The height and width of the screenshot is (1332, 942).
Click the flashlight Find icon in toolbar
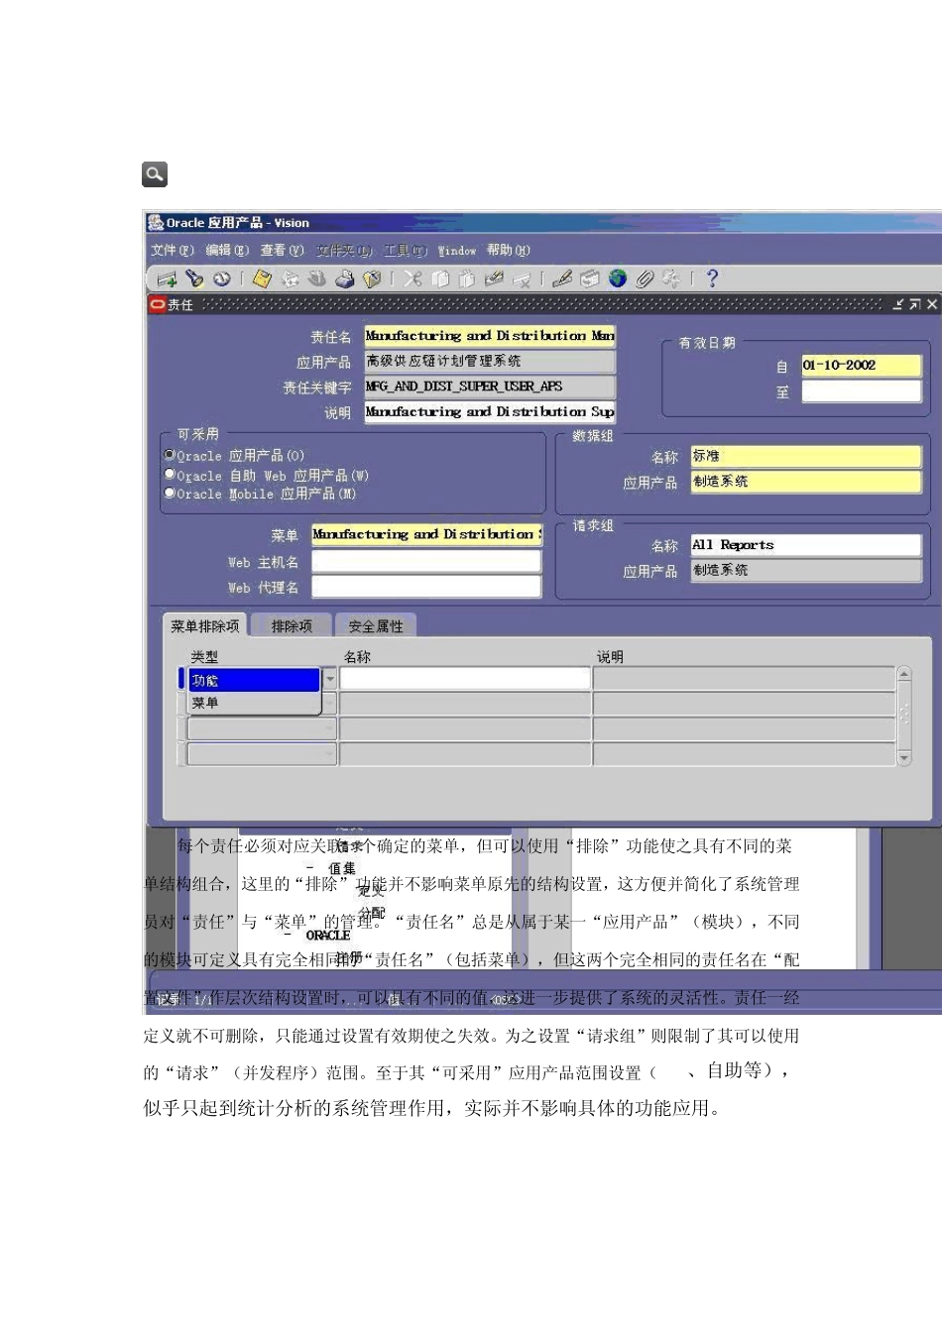[194, 279]
